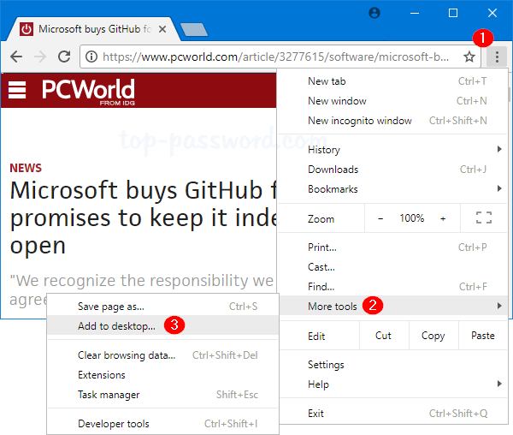Minimize the Chrome window

415,13
